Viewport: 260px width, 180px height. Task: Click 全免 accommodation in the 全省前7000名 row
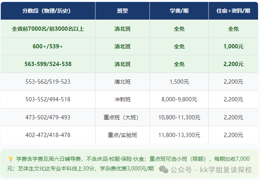point(233,29)
